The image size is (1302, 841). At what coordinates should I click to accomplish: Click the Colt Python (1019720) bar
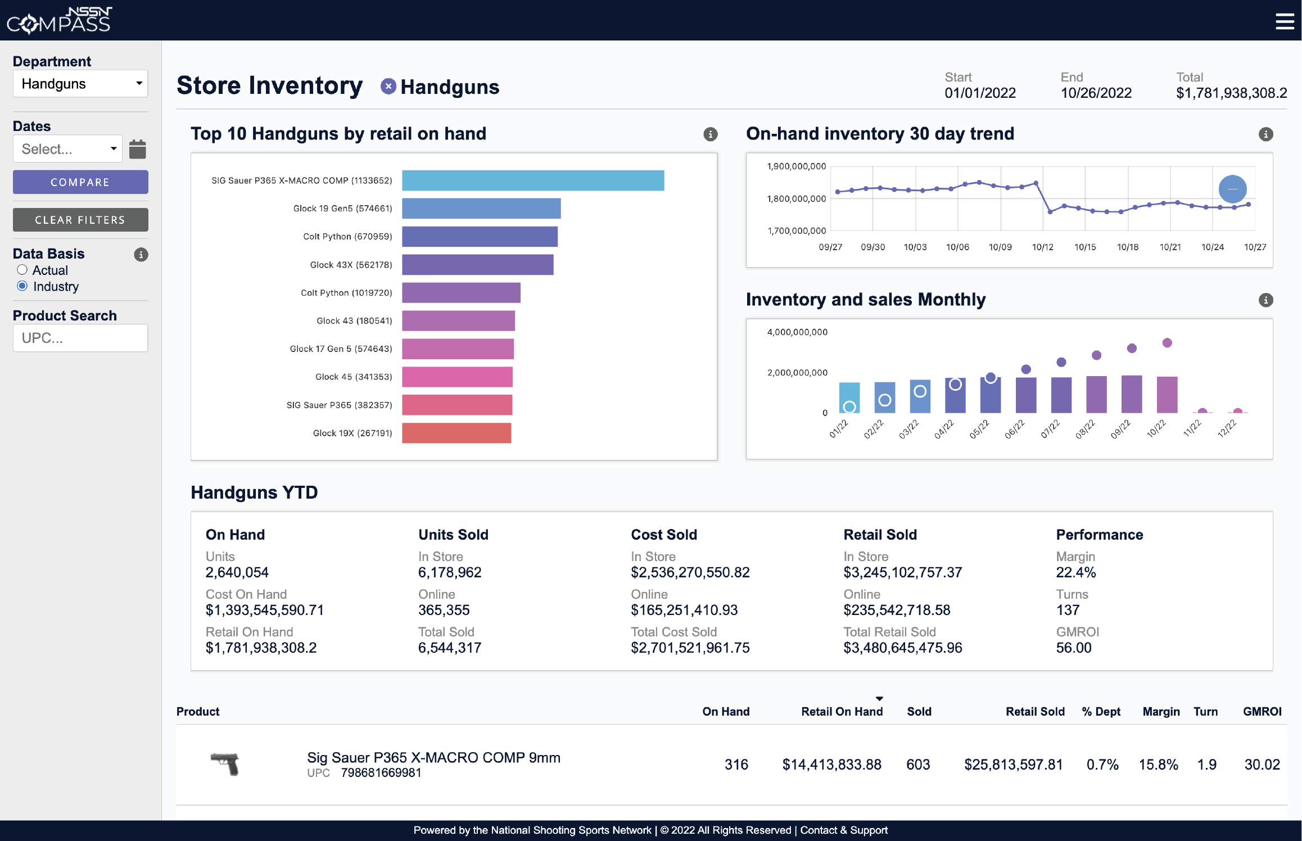(x=461, y=293)
